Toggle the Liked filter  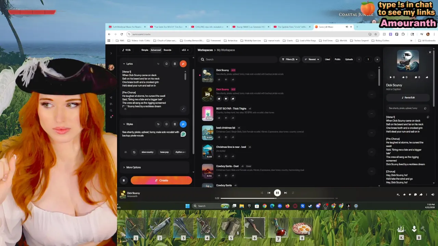[327, 59]
